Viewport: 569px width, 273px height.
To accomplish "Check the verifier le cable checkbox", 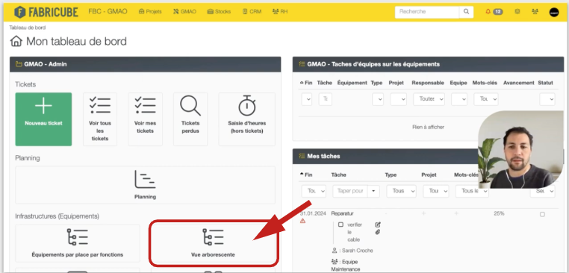I will tap(341, 225).
